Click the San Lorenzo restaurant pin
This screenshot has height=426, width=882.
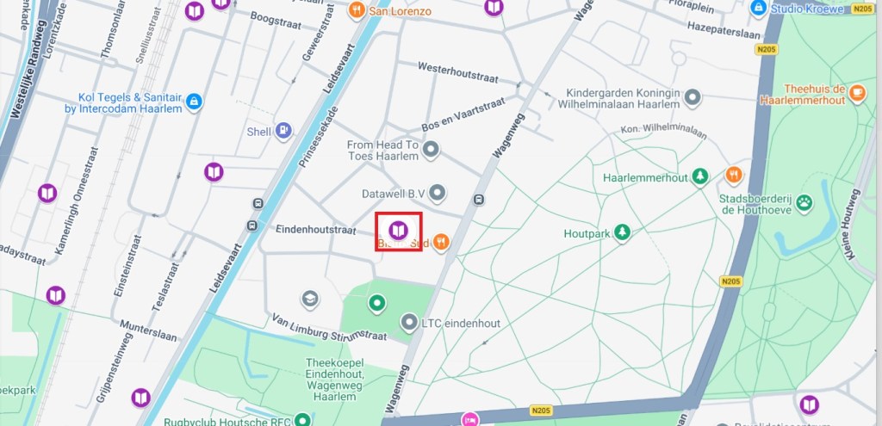[357, 10]
